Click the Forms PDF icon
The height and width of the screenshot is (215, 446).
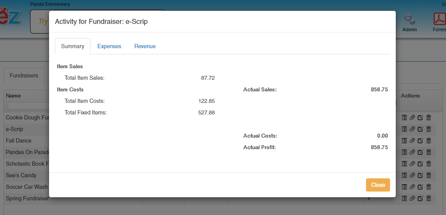(439, 19)
